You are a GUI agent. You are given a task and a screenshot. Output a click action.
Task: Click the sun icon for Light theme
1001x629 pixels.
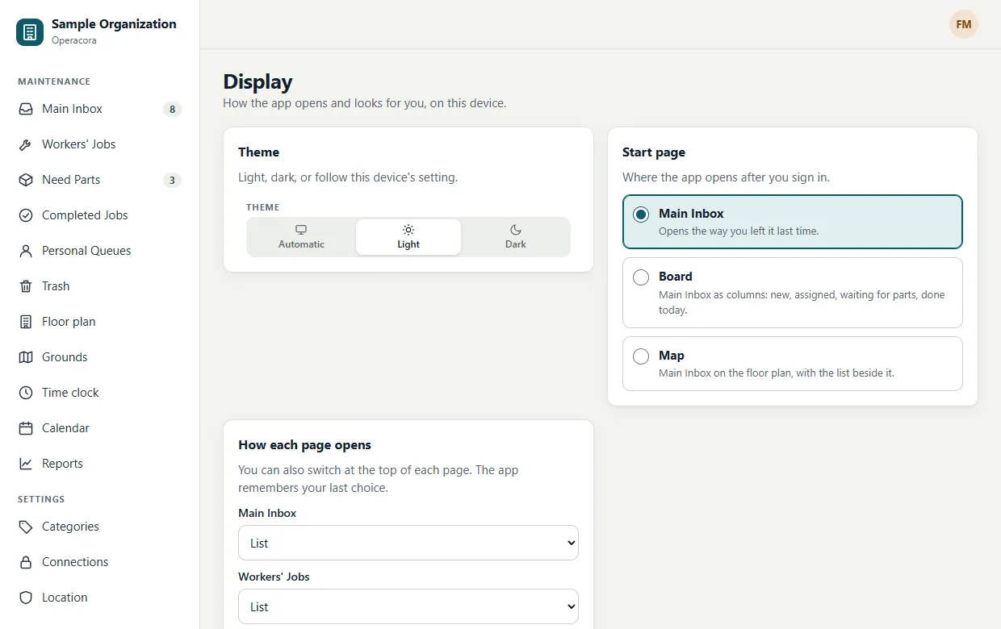click(408, 230)
